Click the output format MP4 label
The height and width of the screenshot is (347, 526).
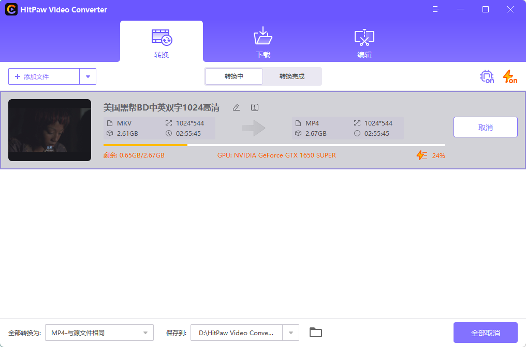point(312,123)
